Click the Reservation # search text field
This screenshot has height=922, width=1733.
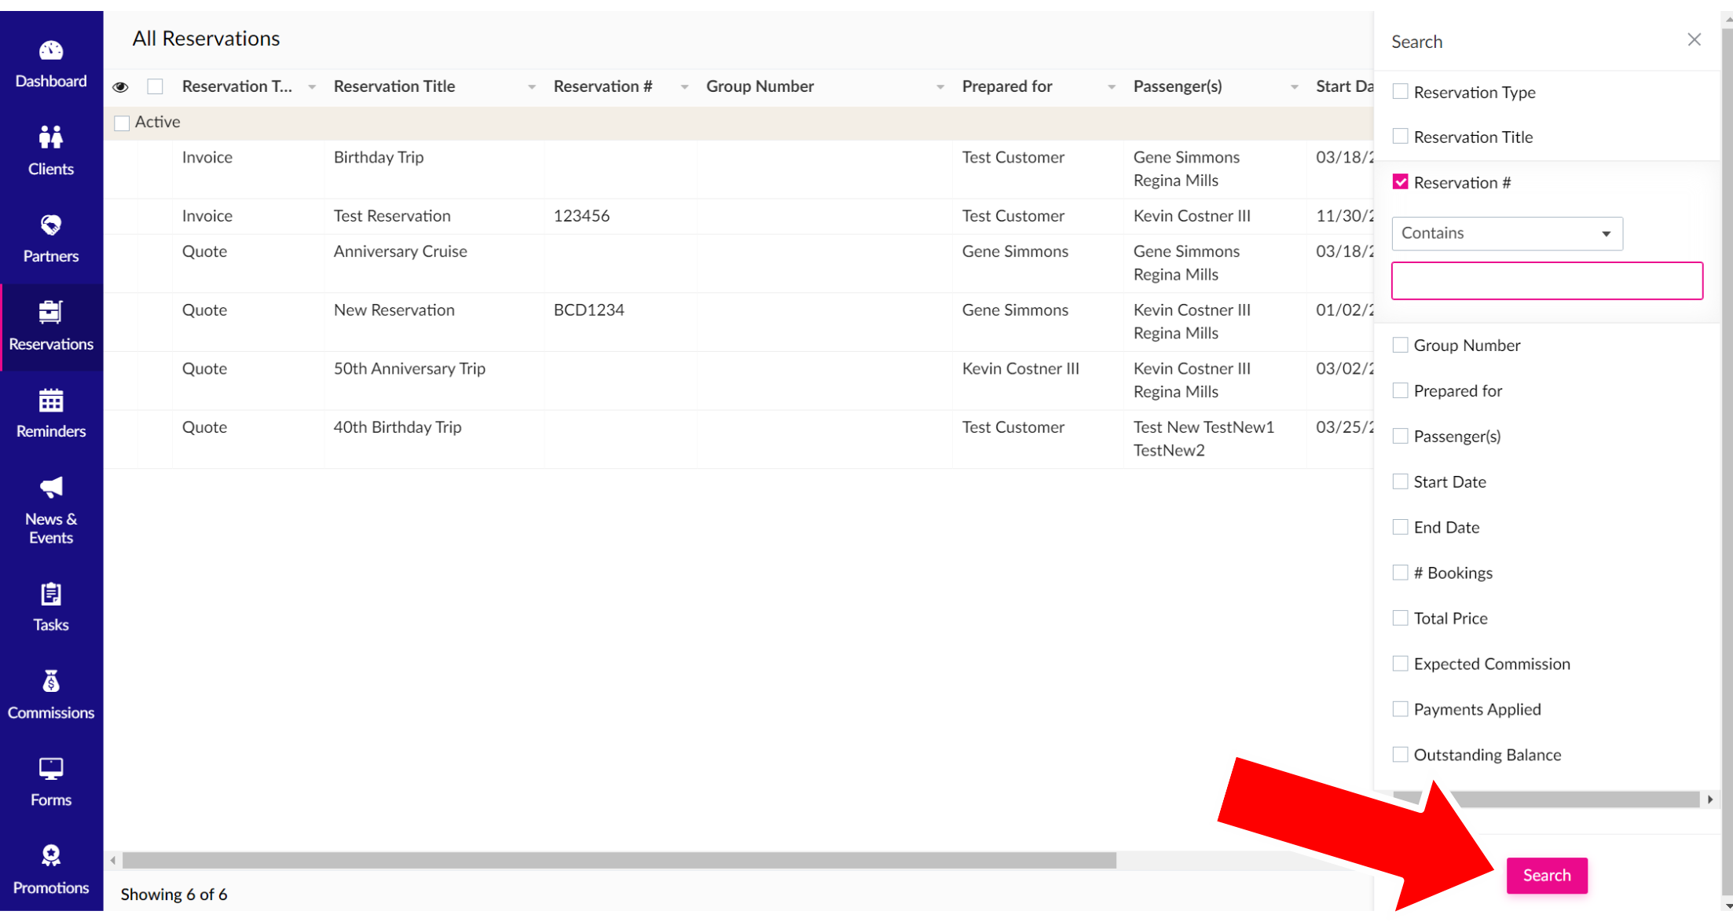pos(1546,281)
